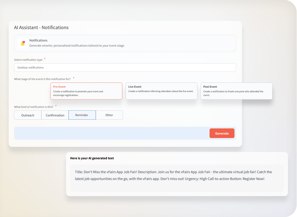
Task: Click the AI generated text result box
Action: (x=177, y=178)
